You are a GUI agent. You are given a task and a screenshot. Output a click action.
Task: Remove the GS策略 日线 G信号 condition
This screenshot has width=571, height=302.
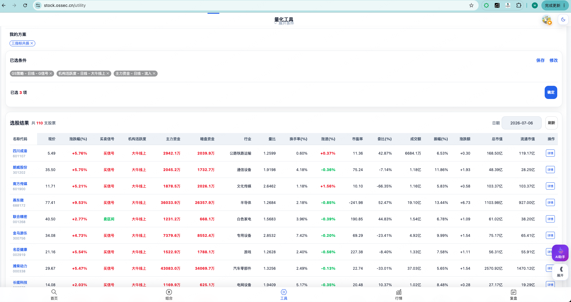tap(51, 74)
